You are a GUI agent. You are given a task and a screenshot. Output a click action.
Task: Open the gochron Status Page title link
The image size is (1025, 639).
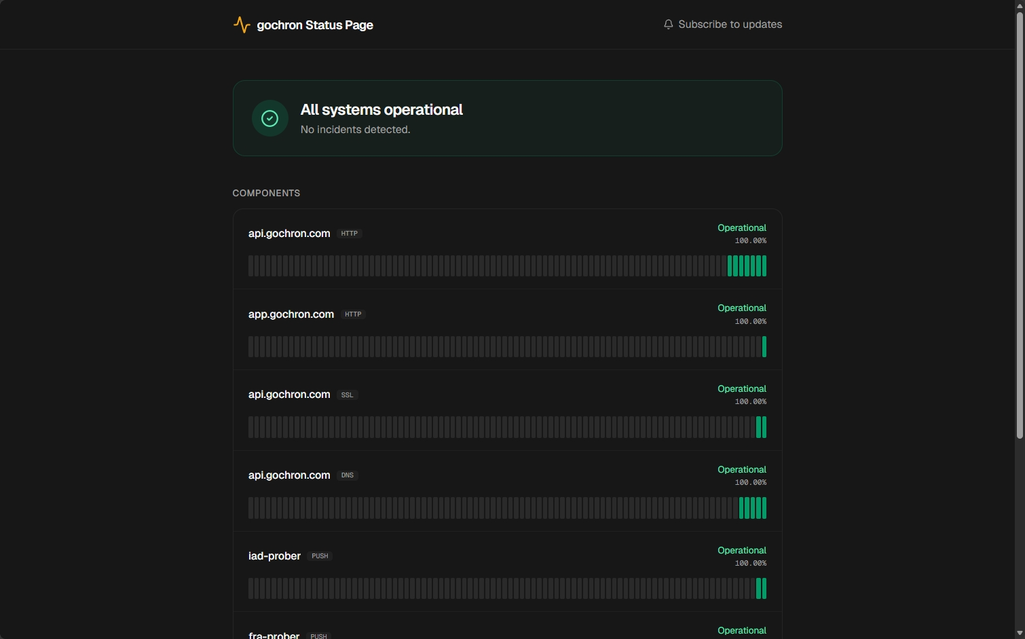(x=315, y=25)
